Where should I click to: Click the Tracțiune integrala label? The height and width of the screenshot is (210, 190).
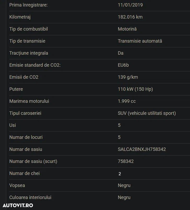pyautogui.click(x=29, y=53)
